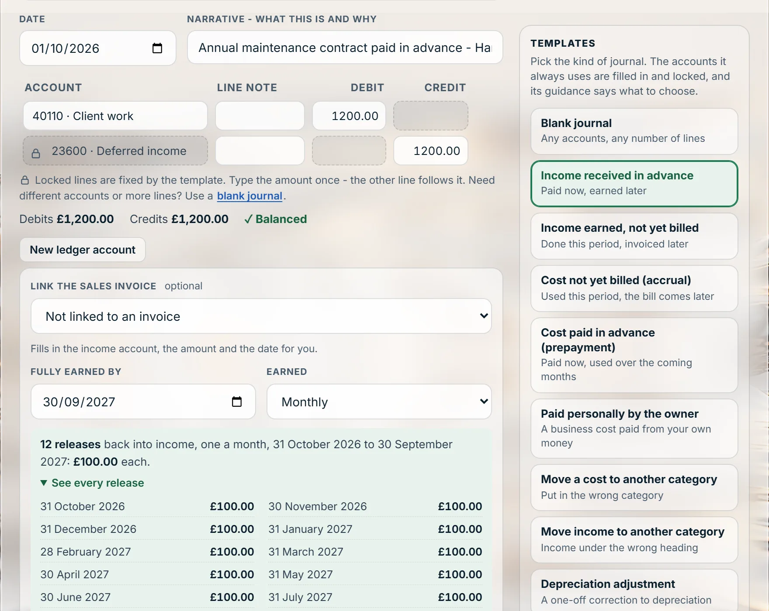
Task: Click the Debits £1,200.00 total
Action: pyautogui.click(x=66, y=219)
